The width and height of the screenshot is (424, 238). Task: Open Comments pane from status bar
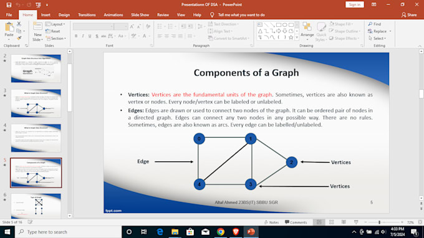click(296, 222)
